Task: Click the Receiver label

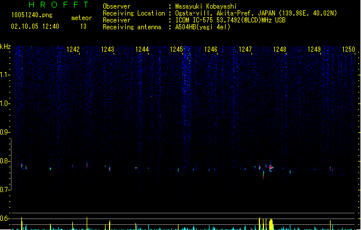Action: 117,20
